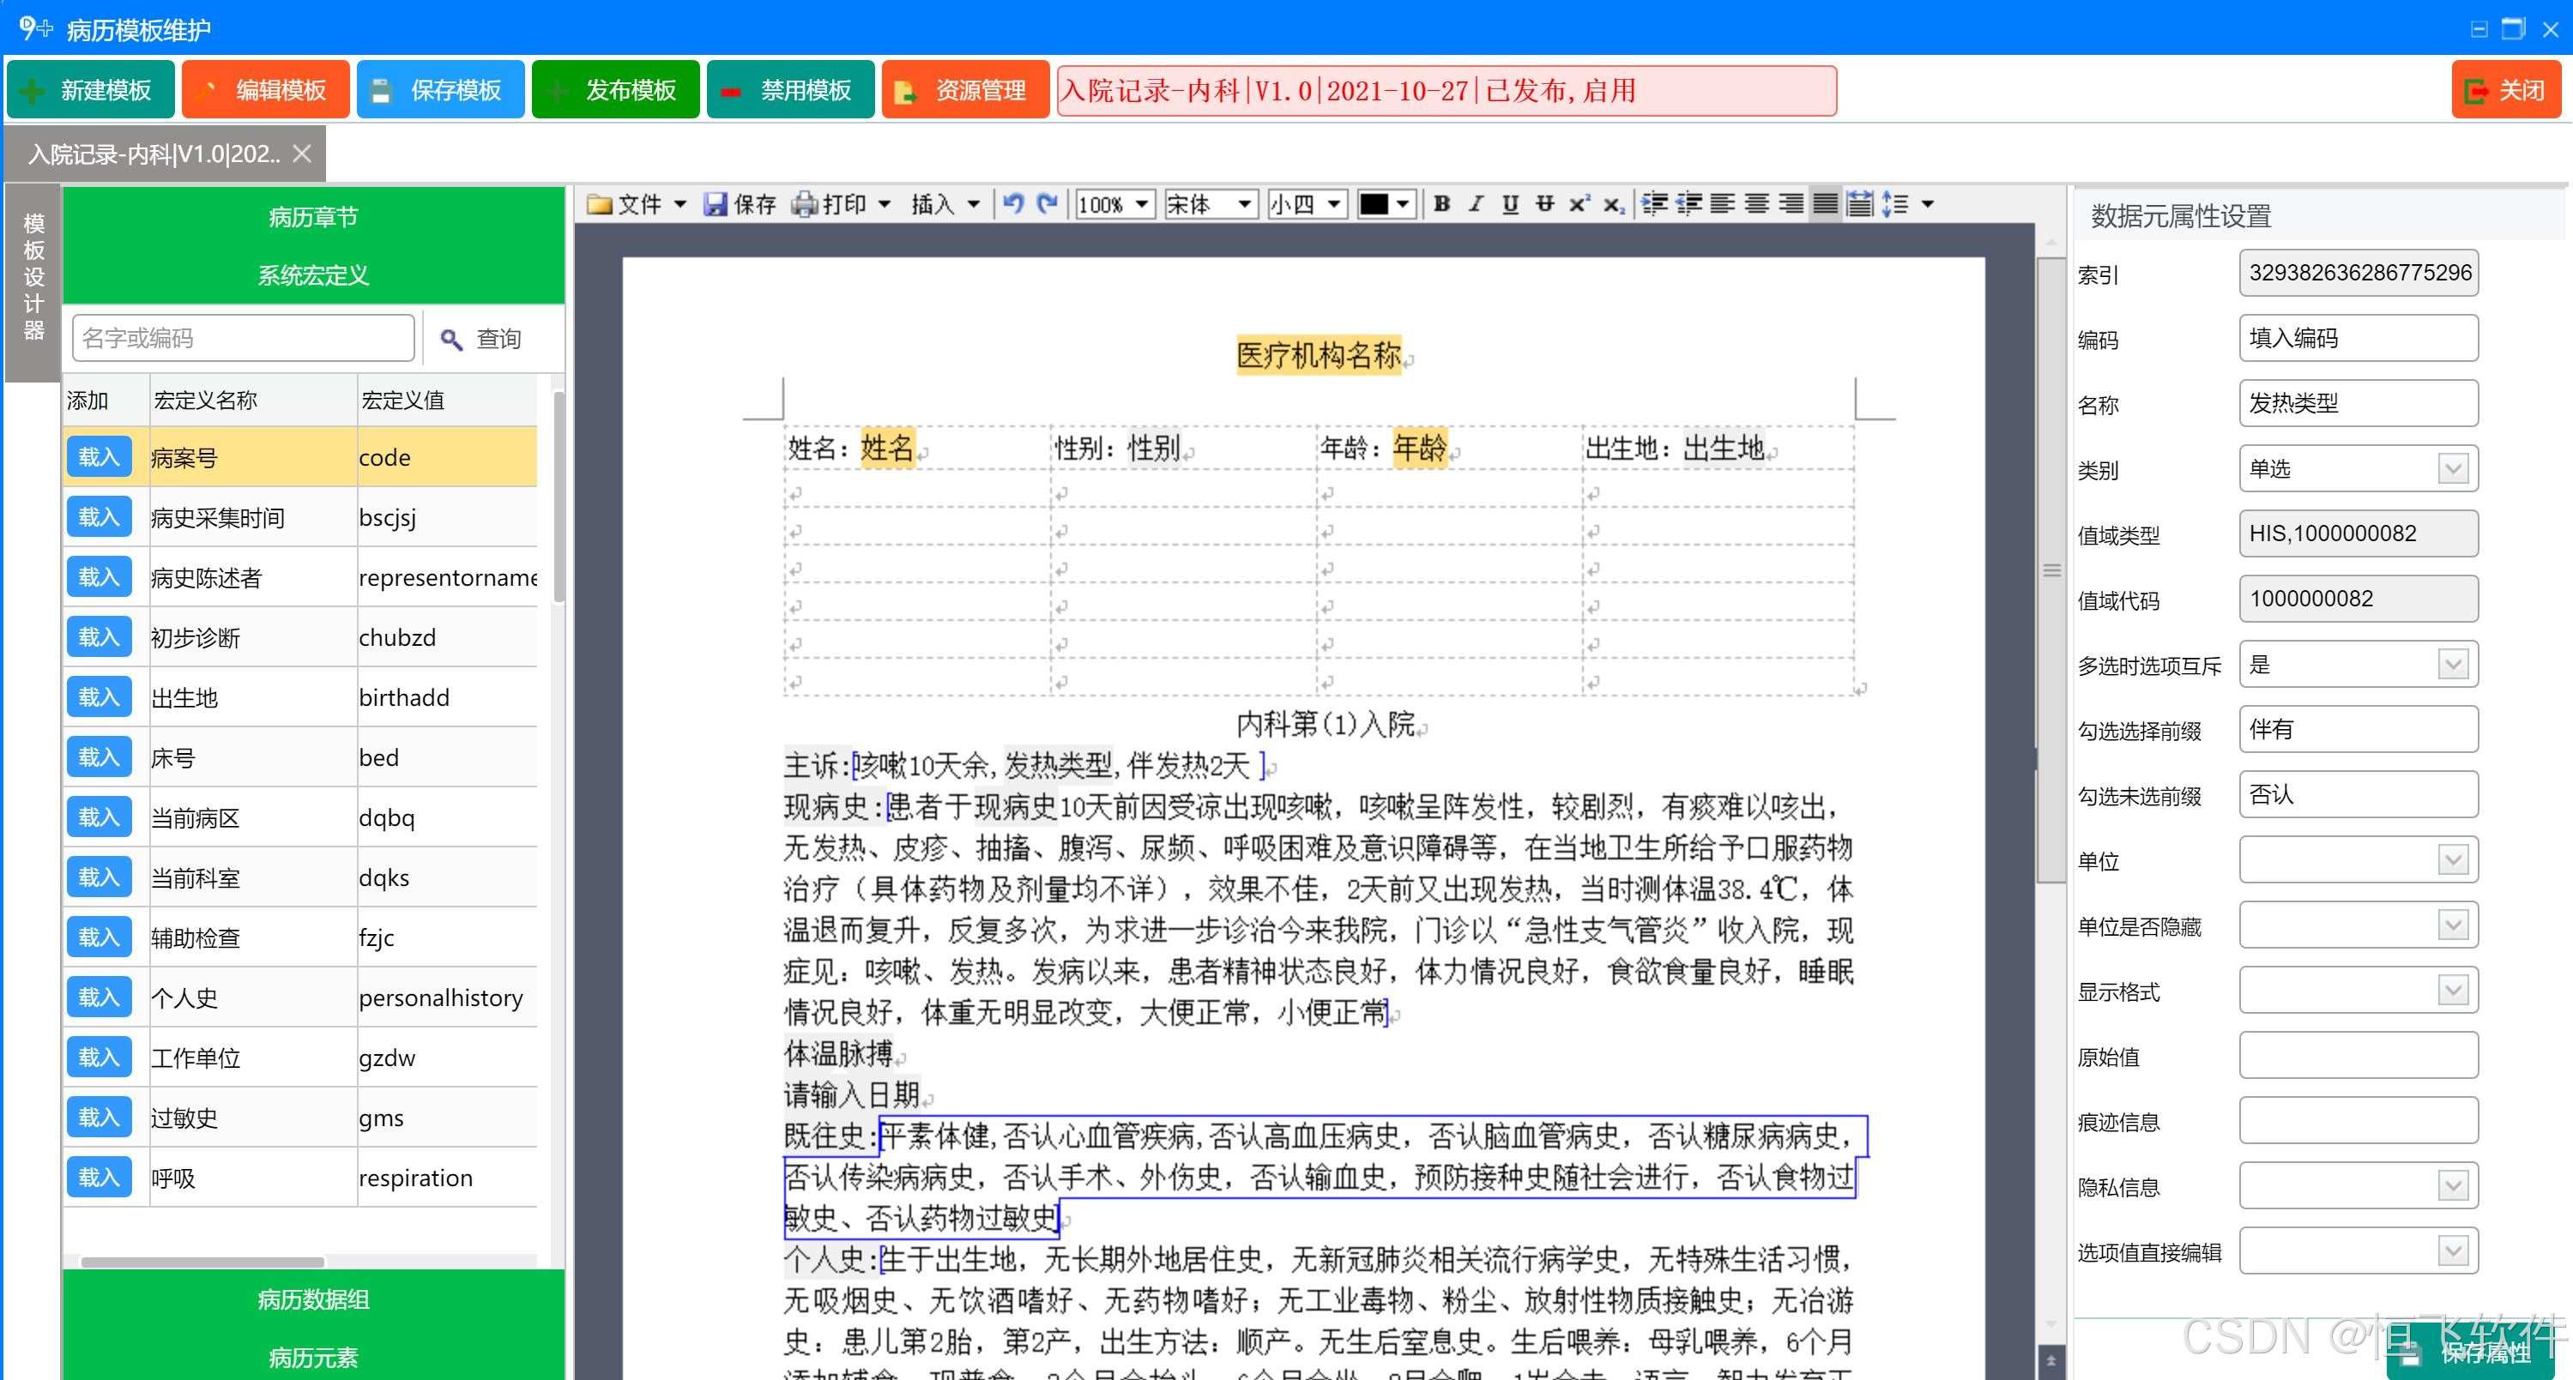Image resolution: width=2573 pixels, height=1380 pixels.
Task: Apply italic formatting icon
Action: (1476, 204)
